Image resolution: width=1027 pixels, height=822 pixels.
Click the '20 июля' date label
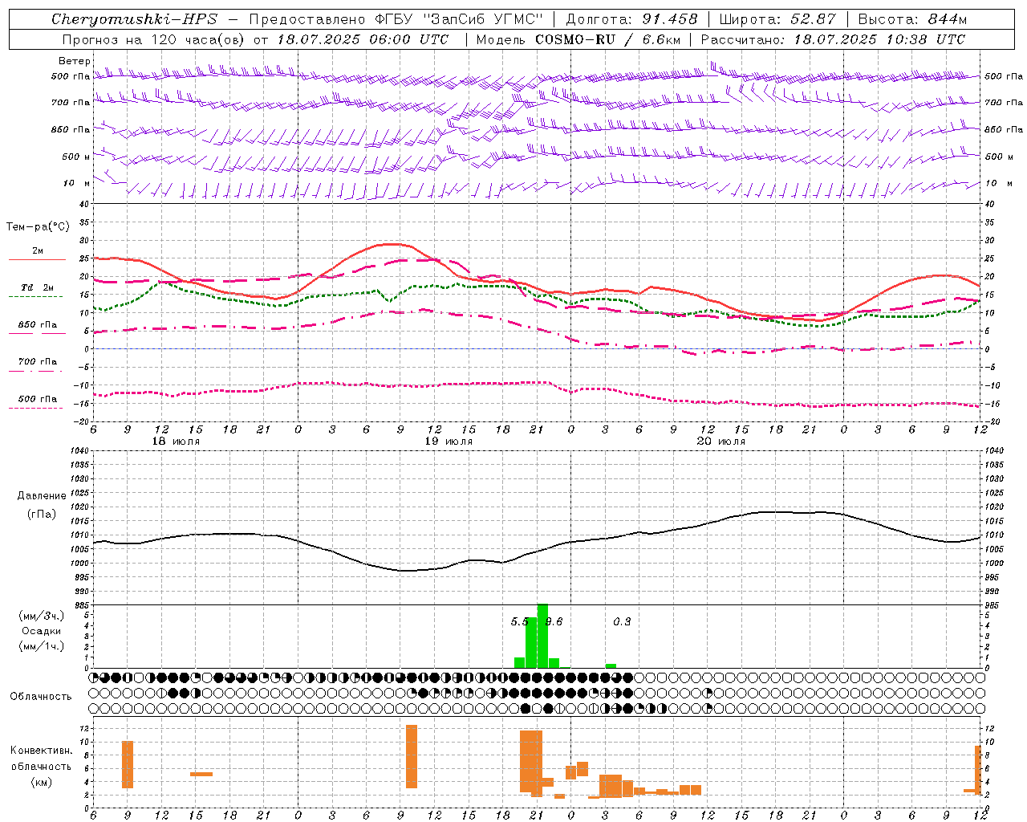pos(721,442)
